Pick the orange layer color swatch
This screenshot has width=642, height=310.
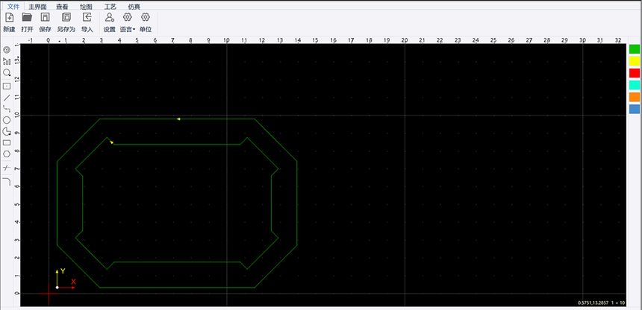[x=635, y=98]
